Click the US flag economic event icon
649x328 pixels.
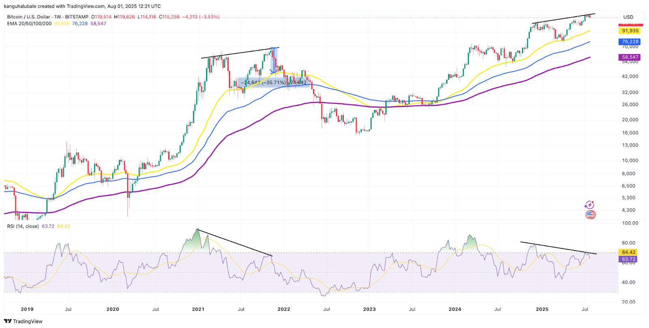point(590,214)
